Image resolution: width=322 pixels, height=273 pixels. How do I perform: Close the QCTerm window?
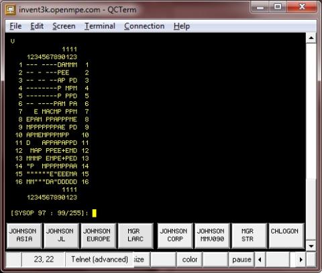pos(302,7)
